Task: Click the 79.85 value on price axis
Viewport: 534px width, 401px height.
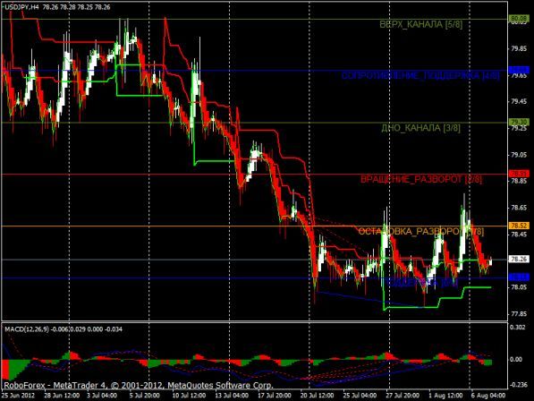Action: click(x=520, y=48)
